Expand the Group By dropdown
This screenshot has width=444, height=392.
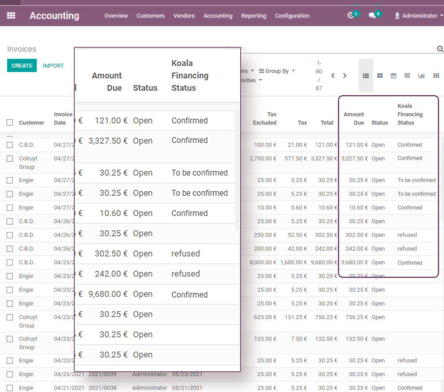pyautogui.click(x=277, y=71)
